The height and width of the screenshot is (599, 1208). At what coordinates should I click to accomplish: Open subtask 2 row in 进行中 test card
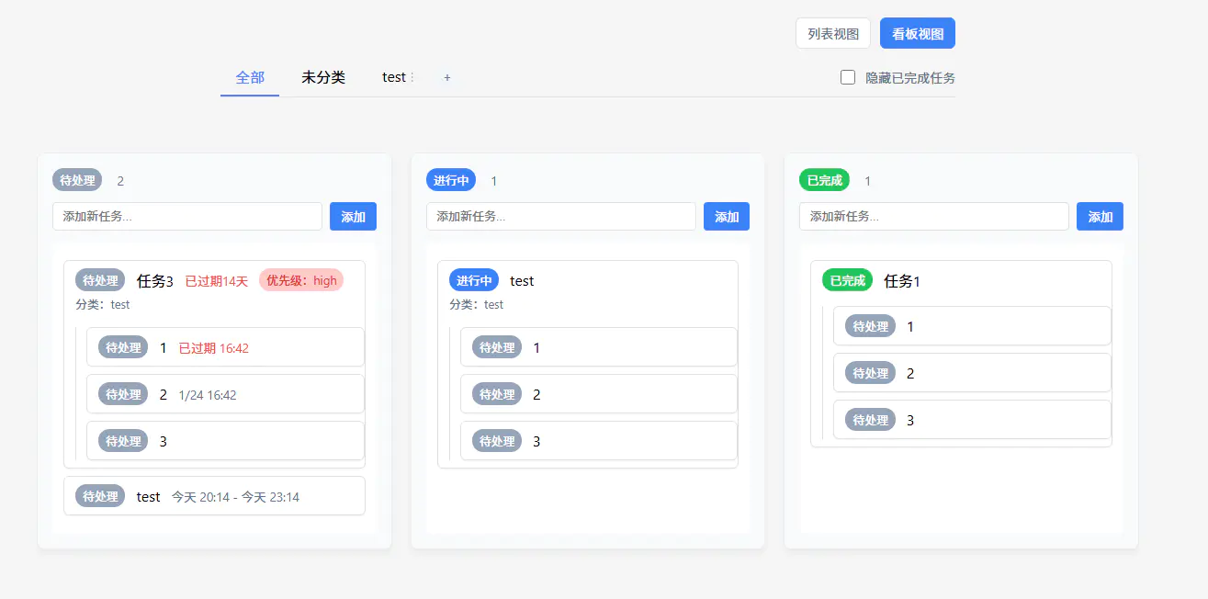pos(599,394)
